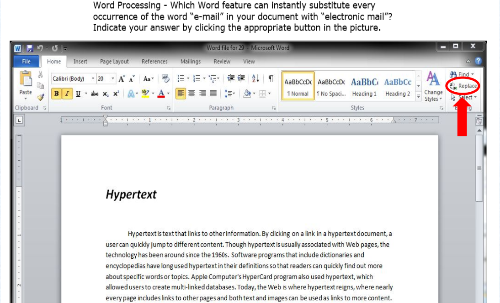Click Clear Formatting icon

coord(165,78)
